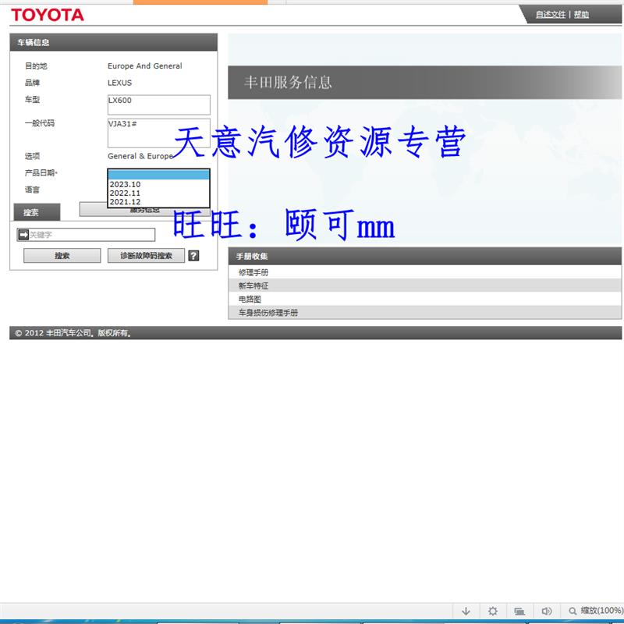This screenshot has width=624, height=624.
Task: Click the 产品日期 label
Action: tap(41, 172)
